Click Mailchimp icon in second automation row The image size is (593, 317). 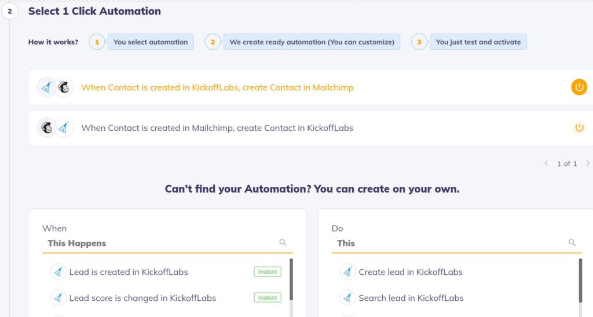[46, 128]
